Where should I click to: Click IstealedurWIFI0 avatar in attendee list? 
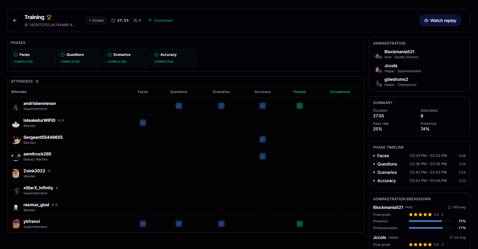pos(16,123)
